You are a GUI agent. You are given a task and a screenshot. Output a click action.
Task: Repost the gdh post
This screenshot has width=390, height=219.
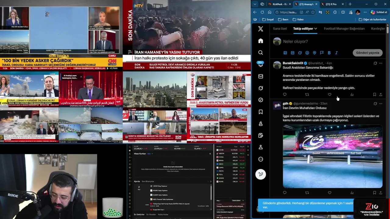coord(307,193)
